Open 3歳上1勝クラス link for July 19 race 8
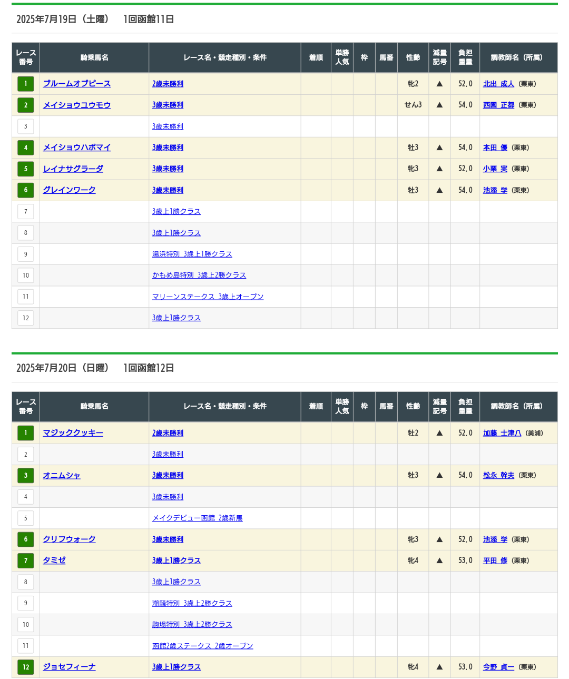 pos(176,233)
